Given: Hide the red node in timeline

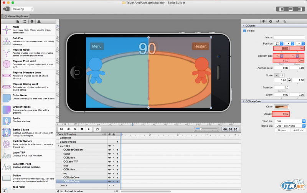Looking at the screenshot, I should click(109, 173).
